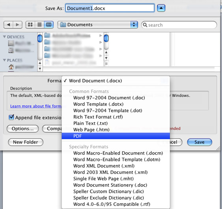Switch to icon view
This screenshot has width=222, height=209.
30,25
